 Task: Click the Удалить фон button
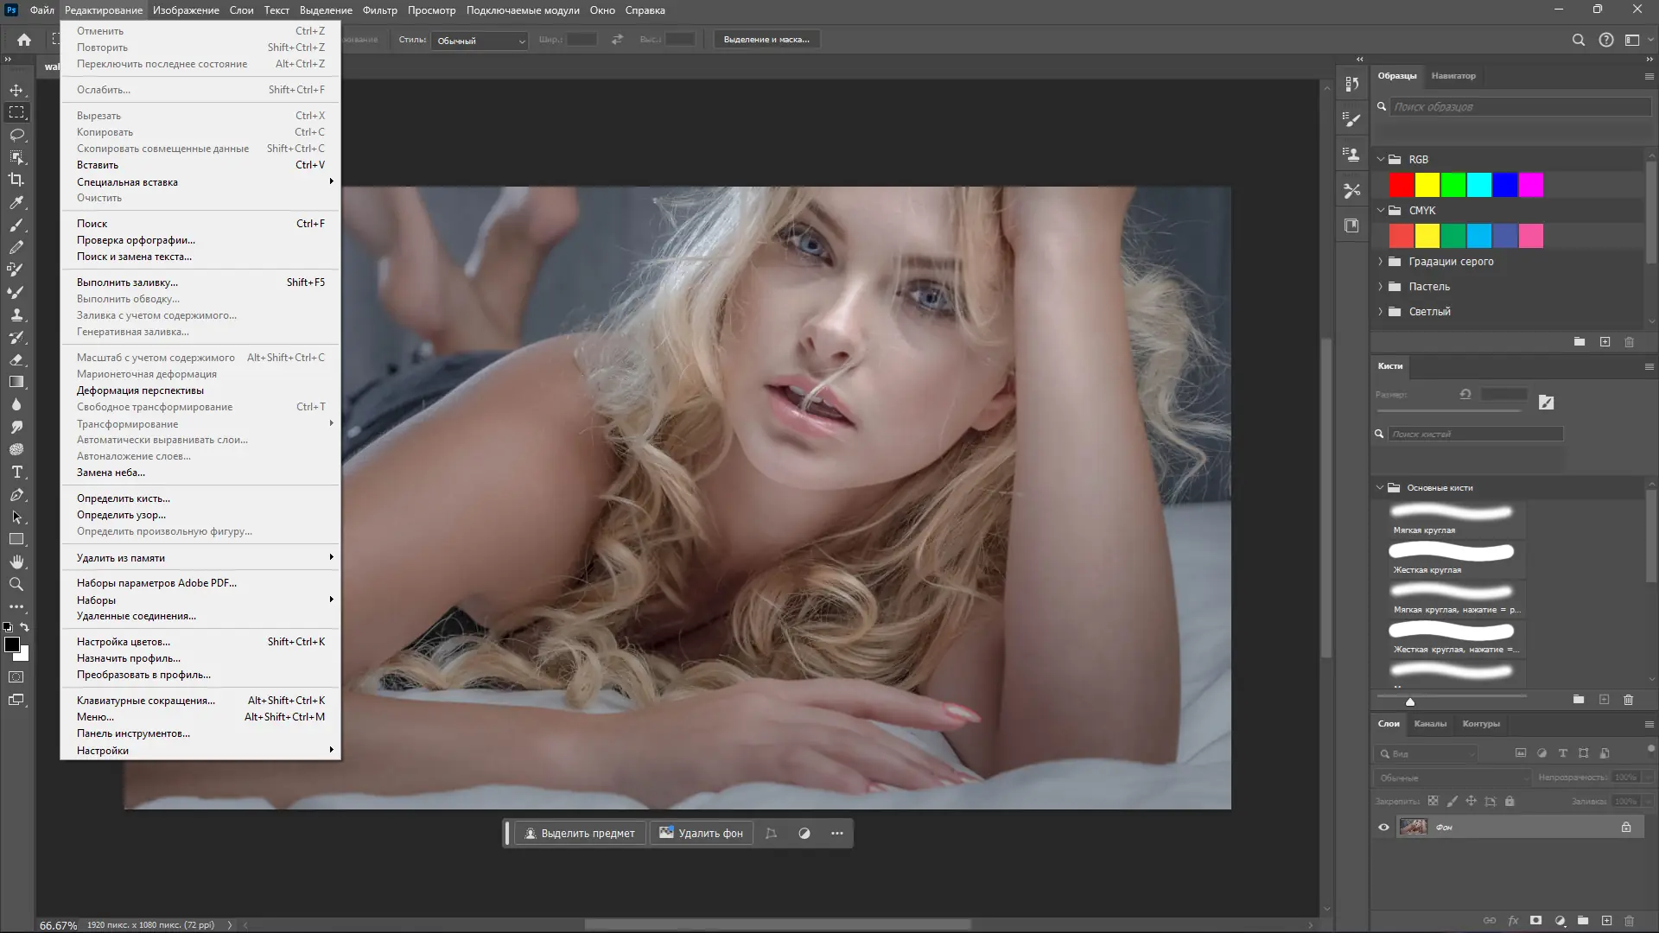pos(701,833)
